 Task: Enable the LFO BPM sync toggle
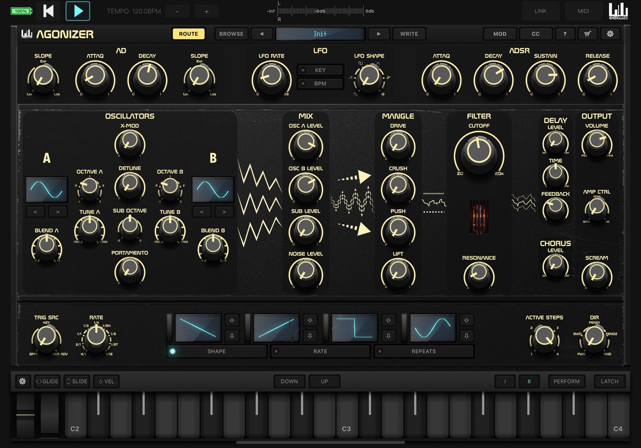pos(320,83)
